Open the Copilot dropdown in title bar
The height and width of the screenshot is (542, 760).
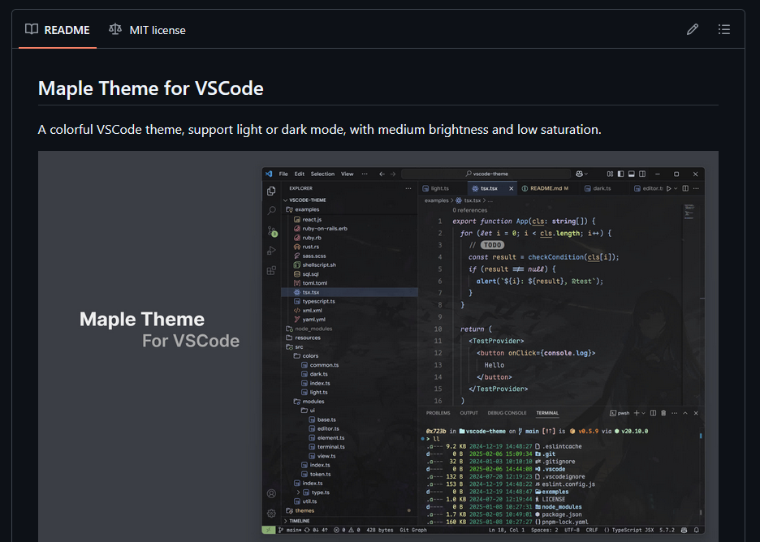pos(581,174)
